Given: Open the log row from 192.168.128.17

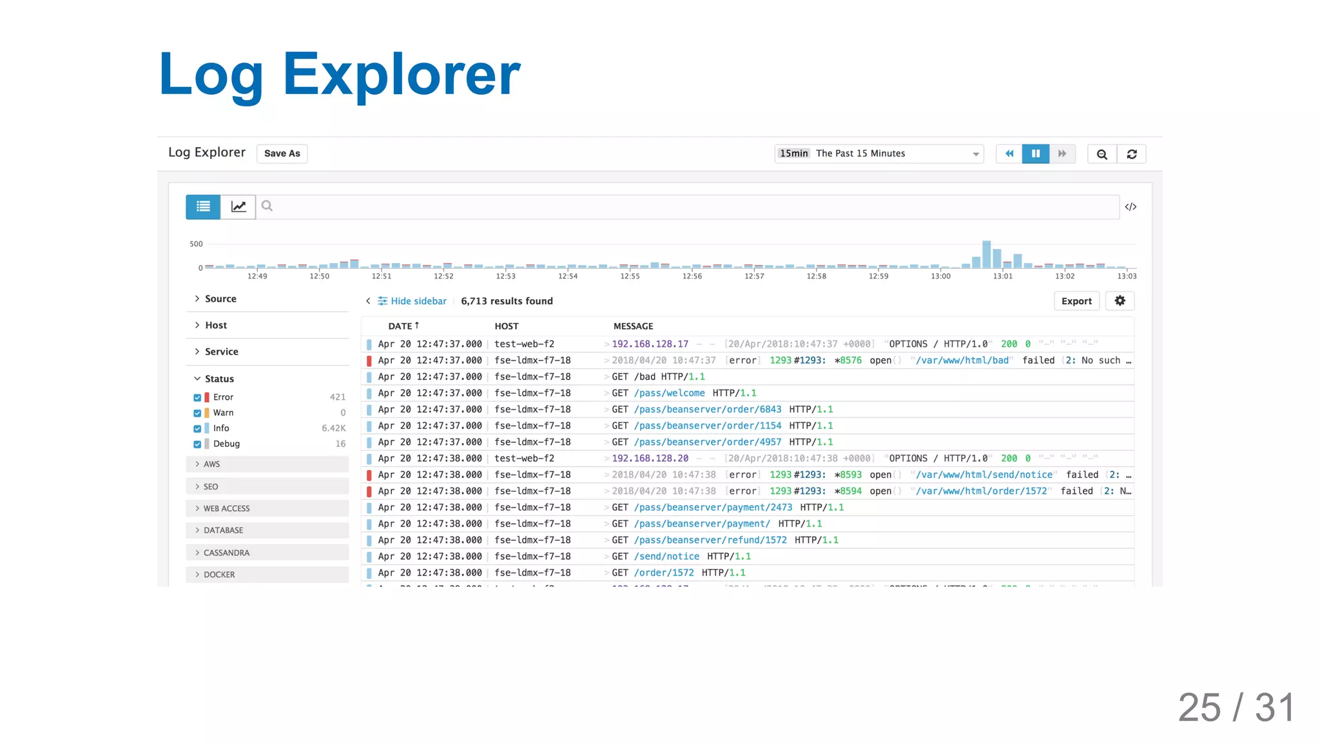Looking at the screenshot, I should (748, 344).
